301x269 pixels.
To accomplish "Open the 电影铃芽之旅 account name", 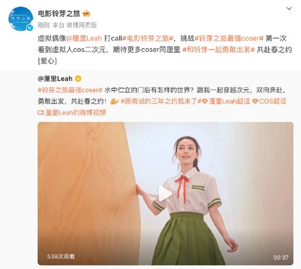I will [59, 14].
